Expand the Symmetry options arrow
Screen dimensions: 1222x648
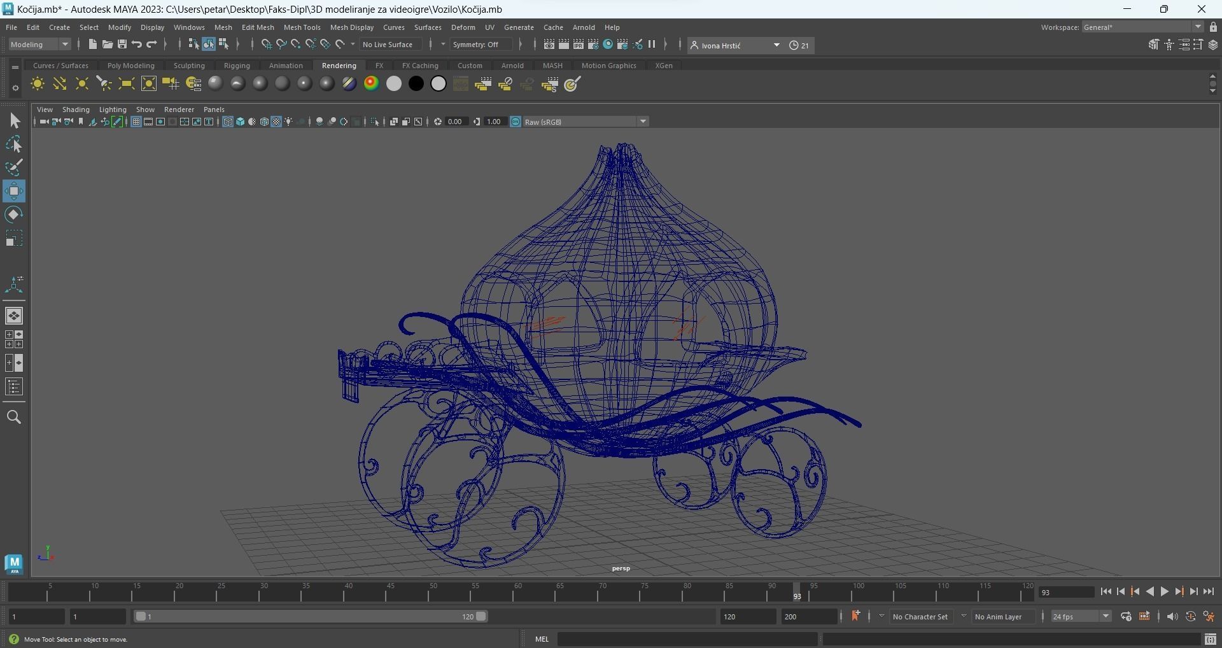point(443,45)
